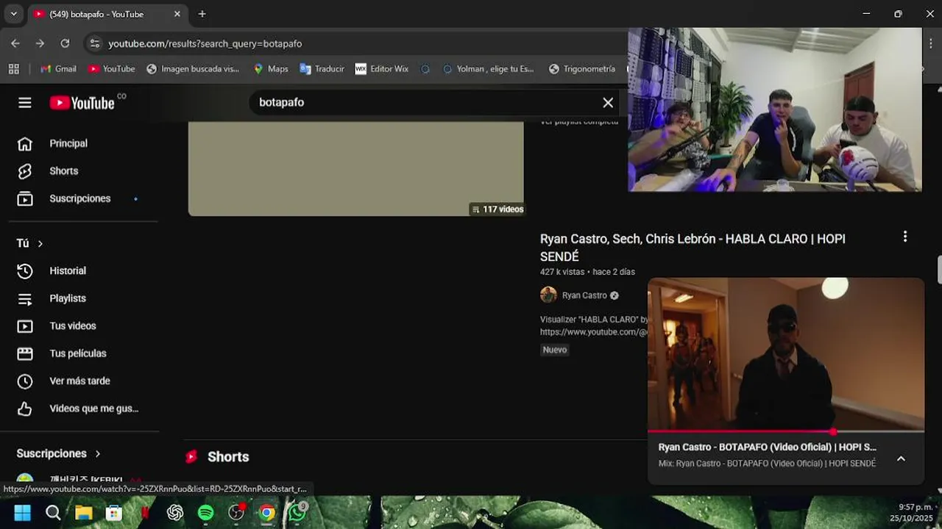Open OBS Studio from the taskbar
The width and height of the screenshot is (942, 529).
click(236, 513)
